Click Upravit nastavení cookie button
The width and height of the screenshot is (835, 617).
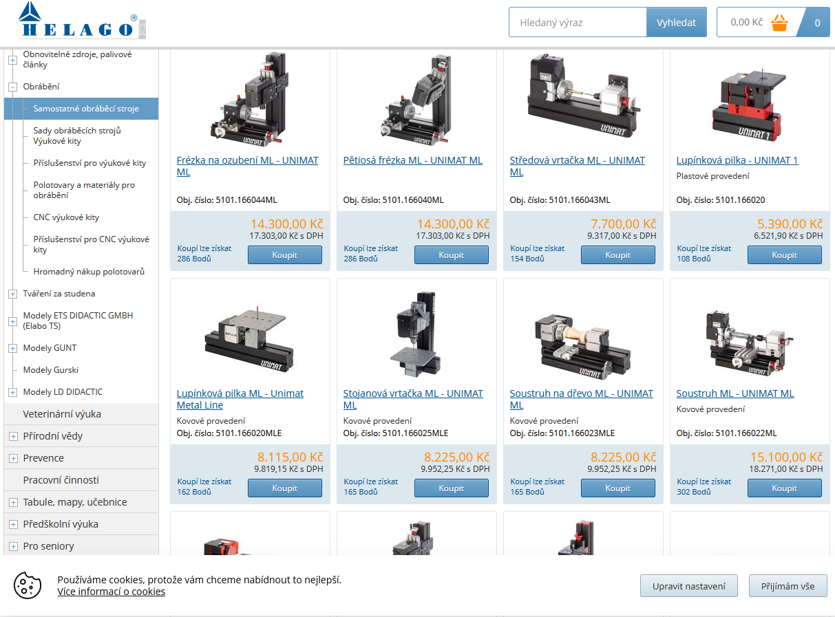689,586
